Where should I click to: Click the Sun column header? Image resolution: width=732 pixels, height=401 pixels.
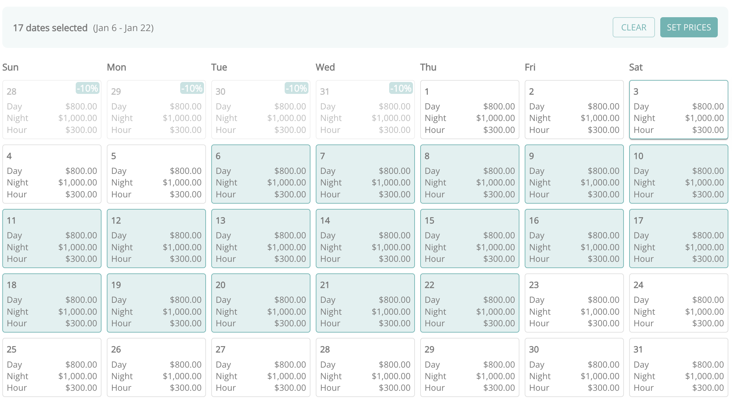10,67
